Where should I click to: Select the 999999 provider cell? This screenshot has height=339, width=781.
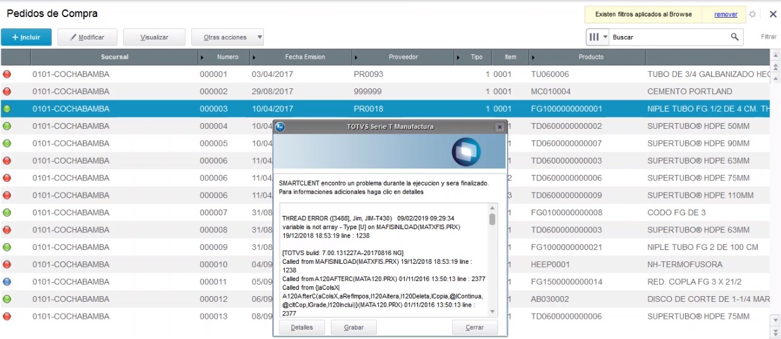point(368,92)
